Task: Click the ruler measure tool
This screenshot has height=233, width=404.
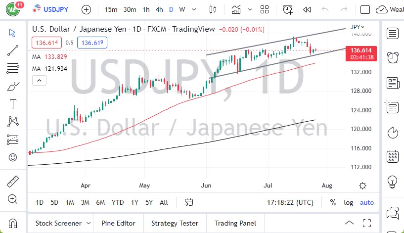Action: [13, 182]
